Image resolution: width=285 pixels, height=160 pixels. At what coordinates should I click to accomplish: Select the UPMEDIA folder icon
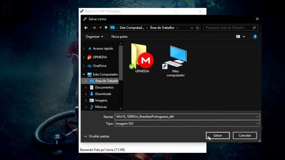point(142,58)
